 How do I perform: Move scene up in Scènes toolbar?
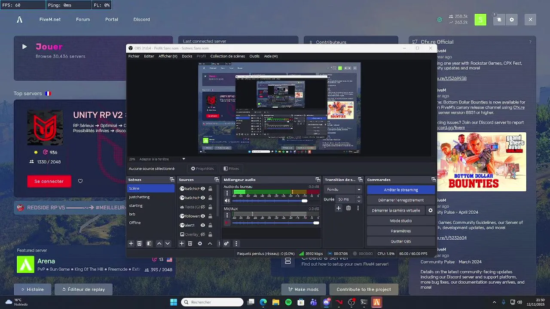[159, 243]
